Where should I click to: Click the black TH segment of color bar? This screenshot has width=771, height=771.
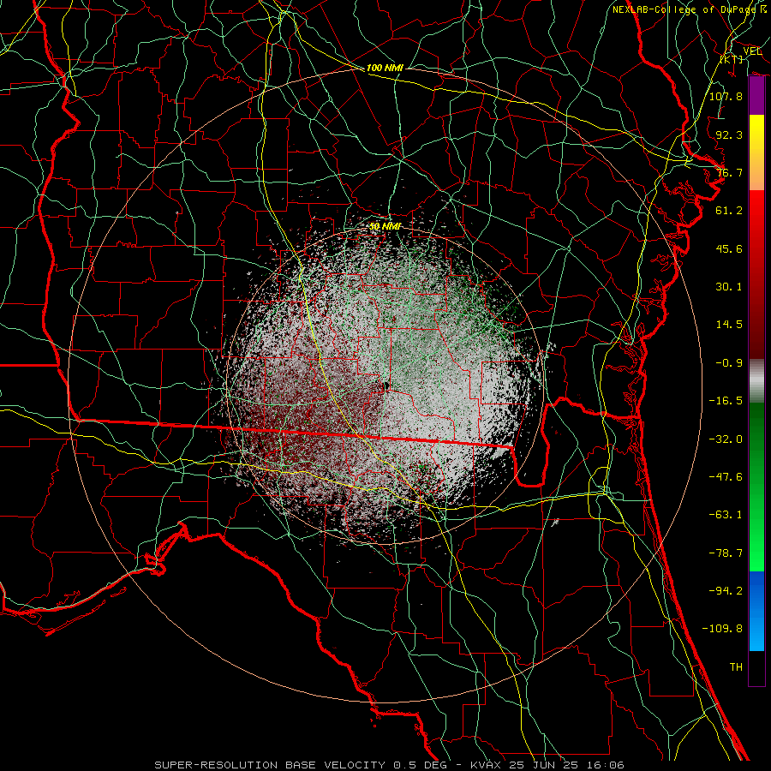pyautogui.click(x=756, y=667)
